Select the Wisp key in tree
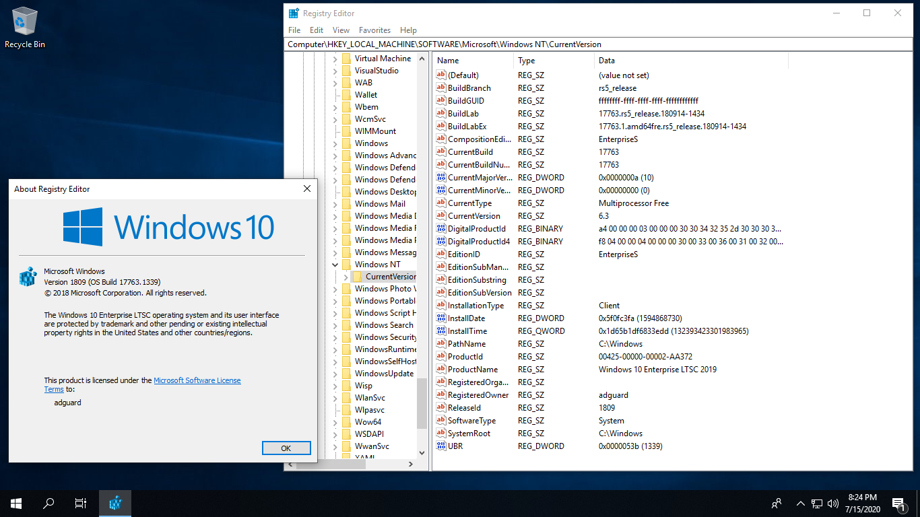 pyautogui.click(x=363, y=386)
